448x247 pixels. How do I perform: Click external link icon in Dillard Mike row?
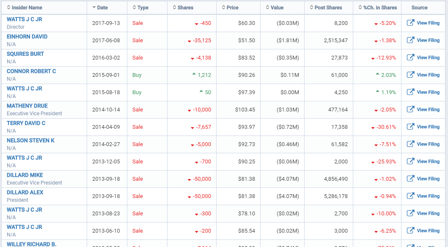pos(410,179)
